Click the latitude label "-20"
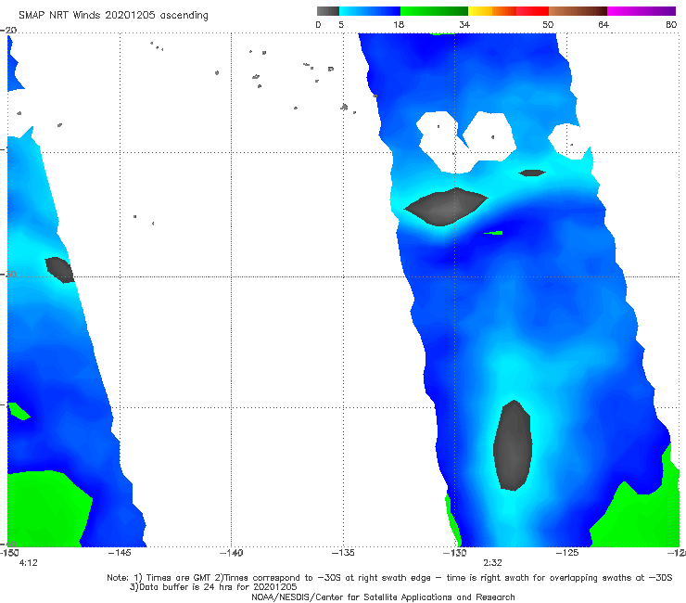The width and height of the screenshot is (686, 603). (x=8, y=30)
